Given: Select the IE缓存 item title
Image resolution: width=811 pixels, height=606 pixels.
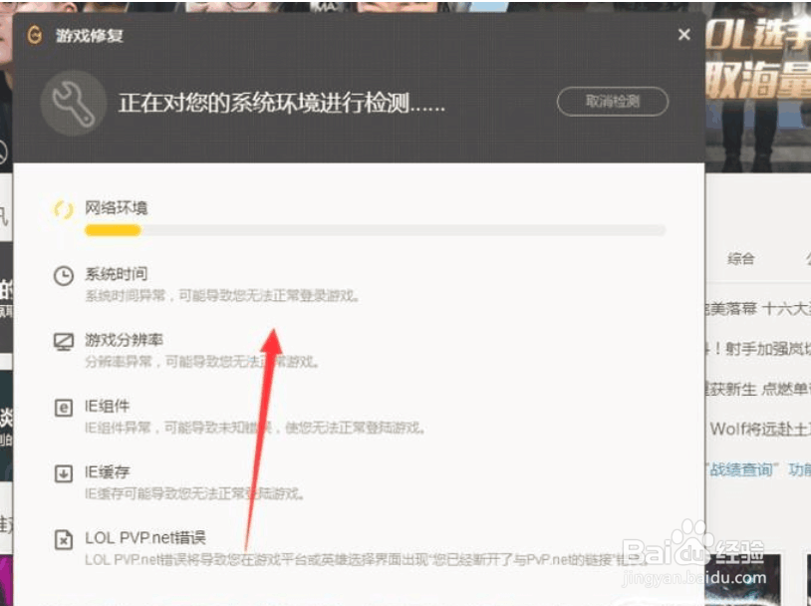Looking at the screenshot, I should [107, 472].
